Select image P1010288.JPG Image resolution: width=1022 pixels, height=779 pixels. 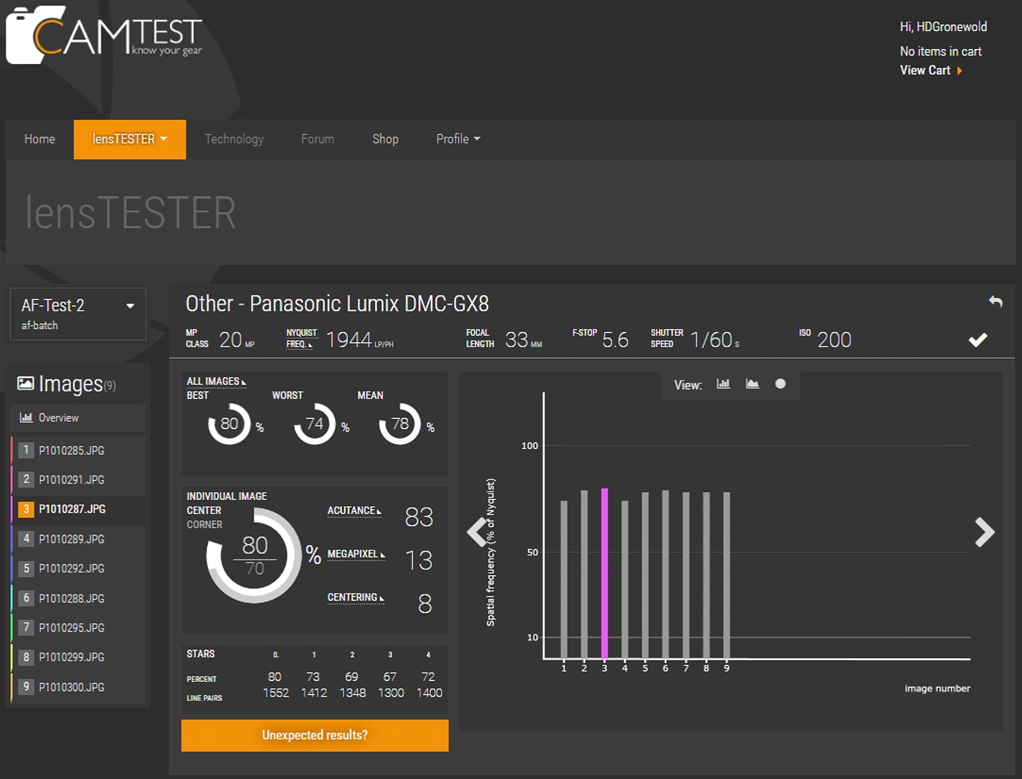coord(78,598)
